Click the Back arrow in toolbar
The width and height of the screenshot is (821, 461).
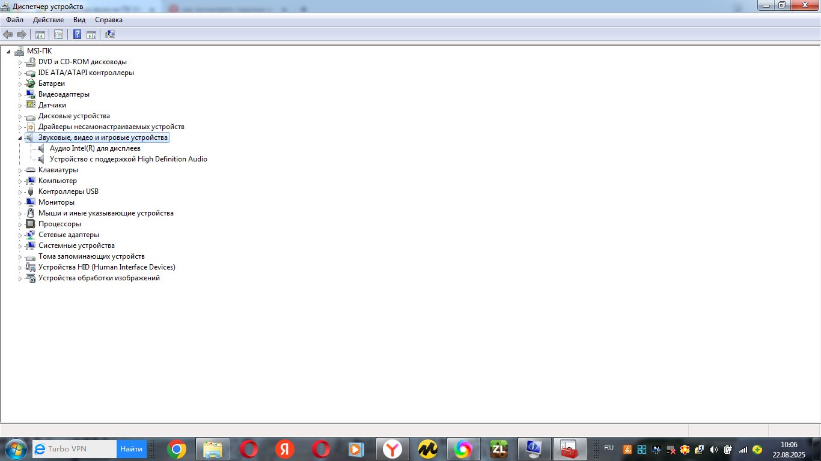[x=8, y=34]
